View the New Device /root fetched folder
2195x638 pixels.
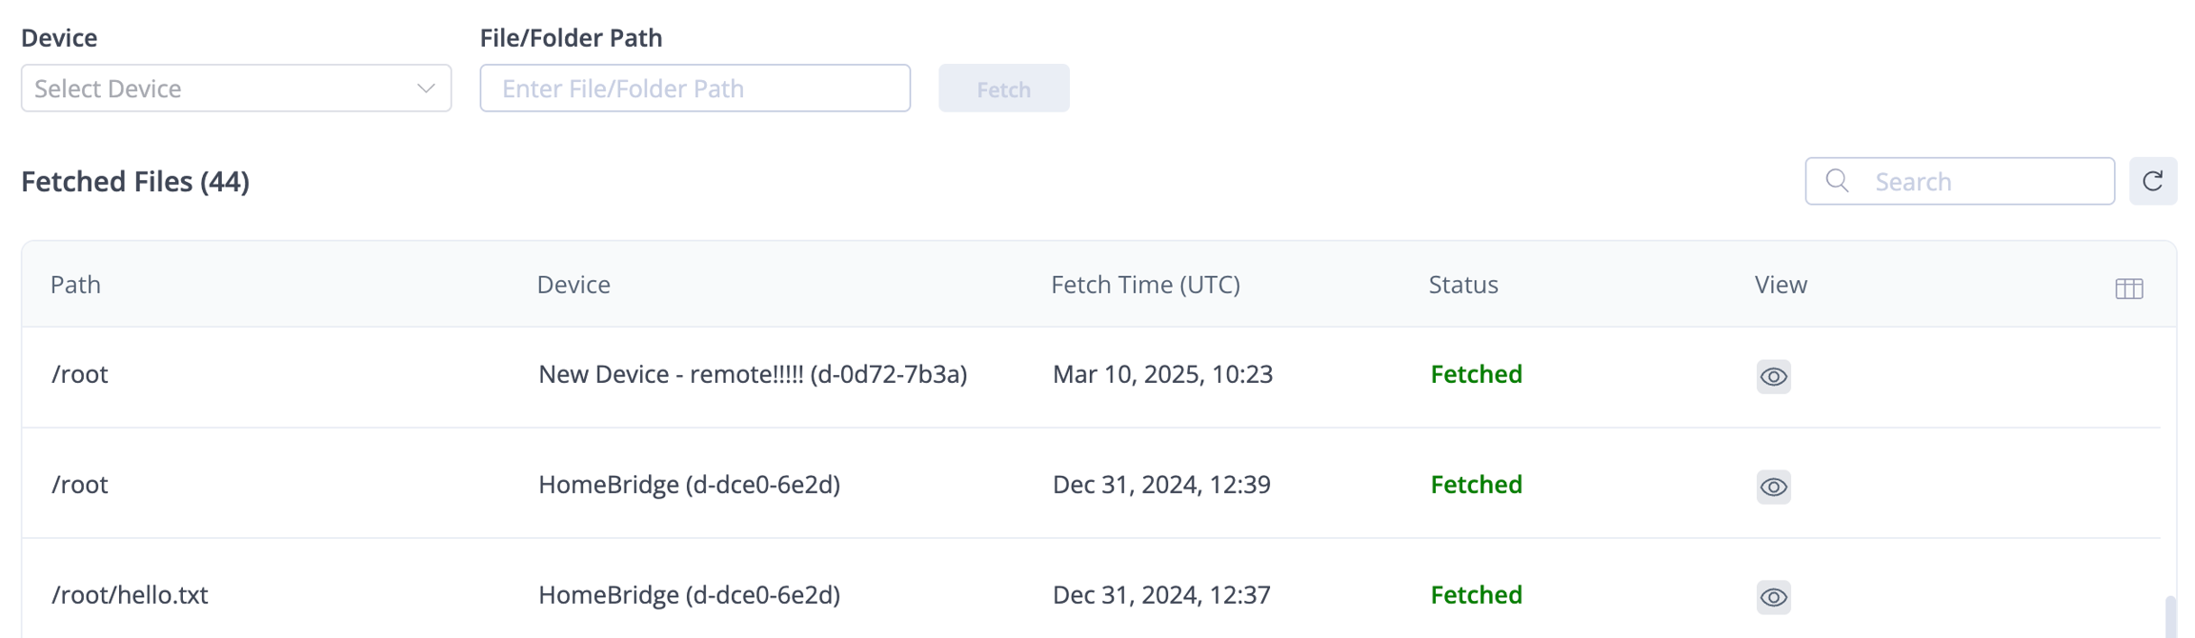1773,376
